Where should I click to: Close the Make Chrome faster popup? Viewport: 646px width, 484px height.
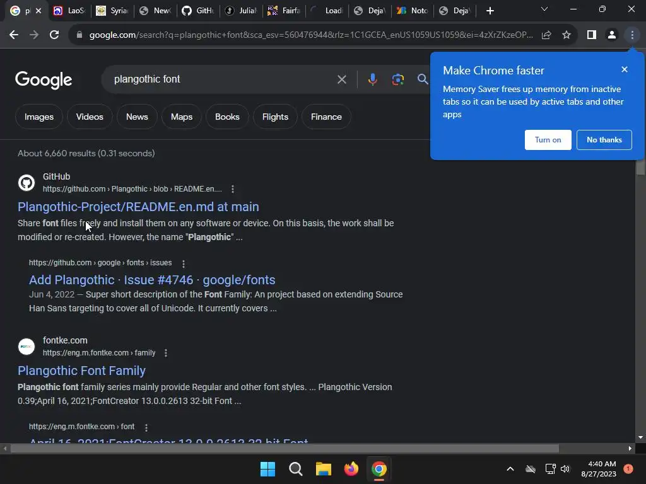624,69
